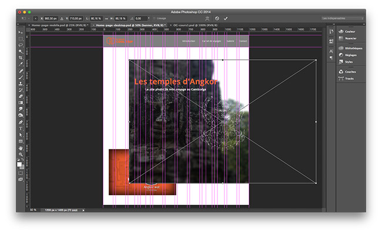The height and width of the screenshot is (234, 382).
Task: Open the Properties panel icon
Action: (331, 41)
